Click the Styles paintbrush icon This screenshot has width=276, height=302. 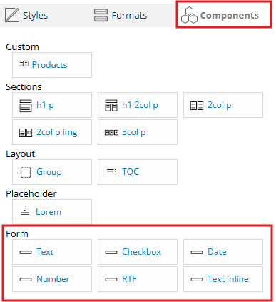coord(11,15)
